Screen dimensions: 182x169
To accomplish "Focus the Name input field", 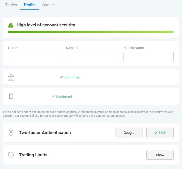I will (x=33, y=56).
